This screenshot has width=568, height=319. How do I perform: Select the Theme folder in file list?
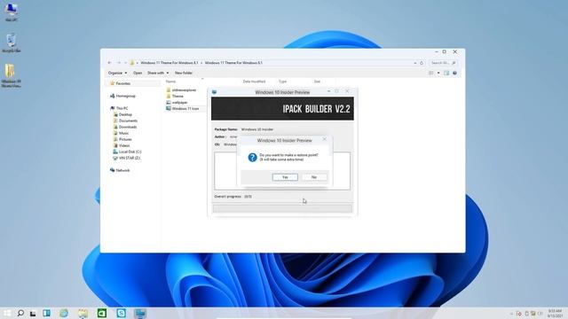click(175, 97)
